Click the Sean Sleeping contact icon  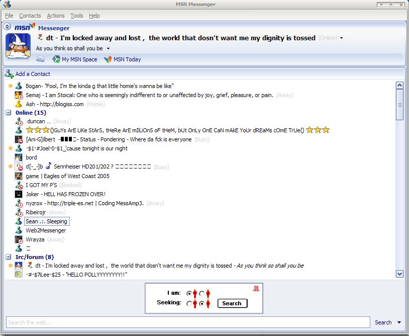coord(19,221)
